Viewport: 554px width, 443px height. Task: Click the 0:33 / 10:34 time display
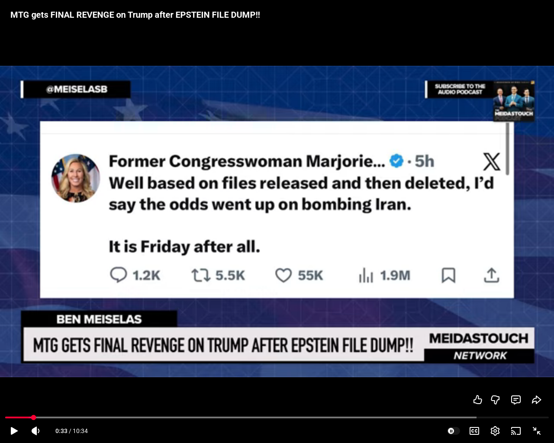coord(71,431)
